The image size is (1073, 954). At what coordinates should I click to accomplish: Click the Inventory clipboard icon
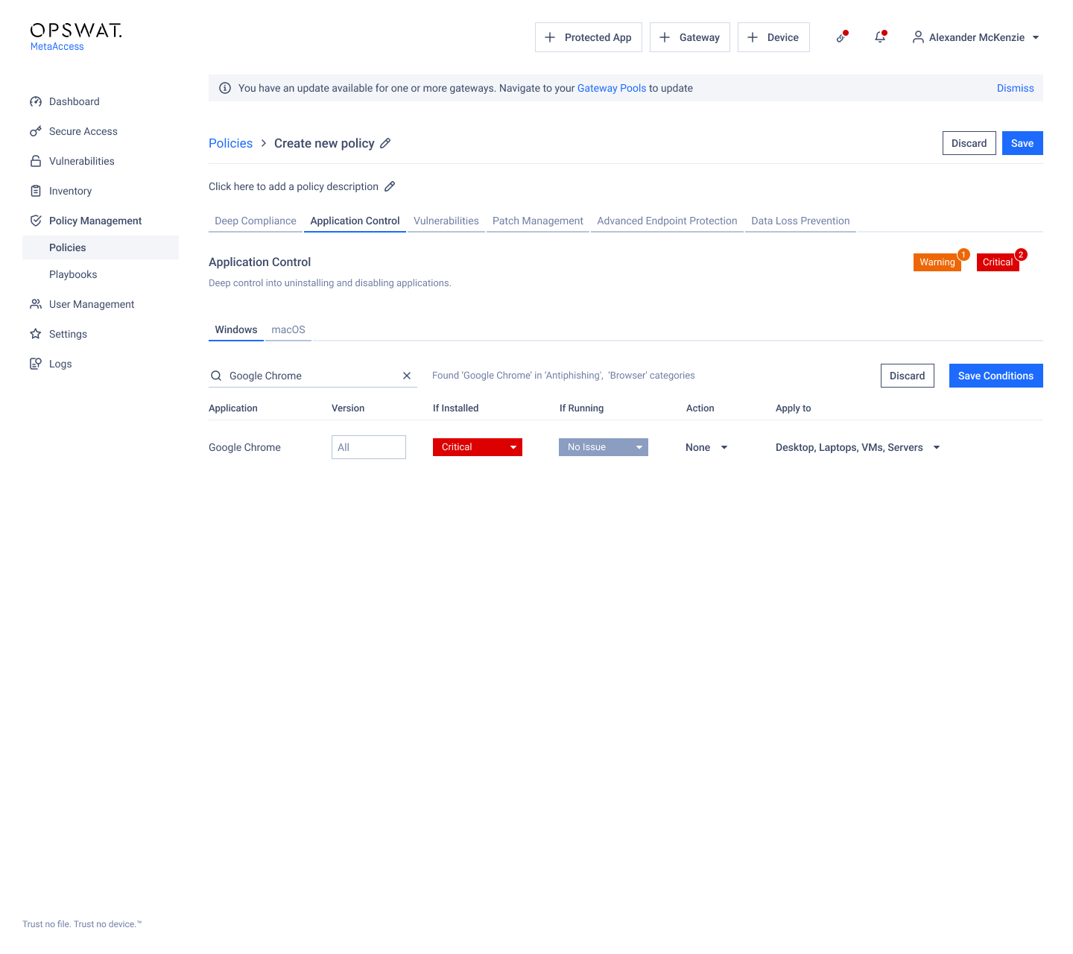(35, 191)
